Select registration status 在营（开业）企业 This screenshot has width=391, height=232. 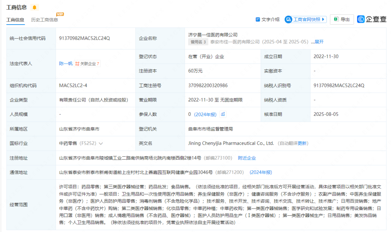coord(206,56)
